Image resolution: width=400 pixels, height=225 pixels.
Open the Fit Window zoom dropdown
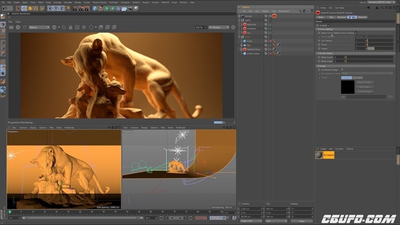point(219,27)
